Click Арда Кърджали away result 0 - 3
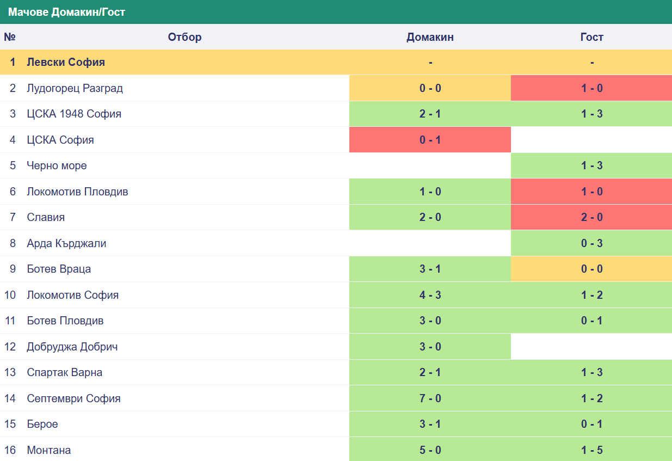Image resolution: width=672 pixels, height=461 pixels. pos(591,243)
